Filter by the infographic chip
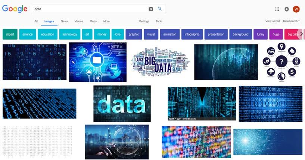Screen dimensions: 305x160 (x=192, y=34)
